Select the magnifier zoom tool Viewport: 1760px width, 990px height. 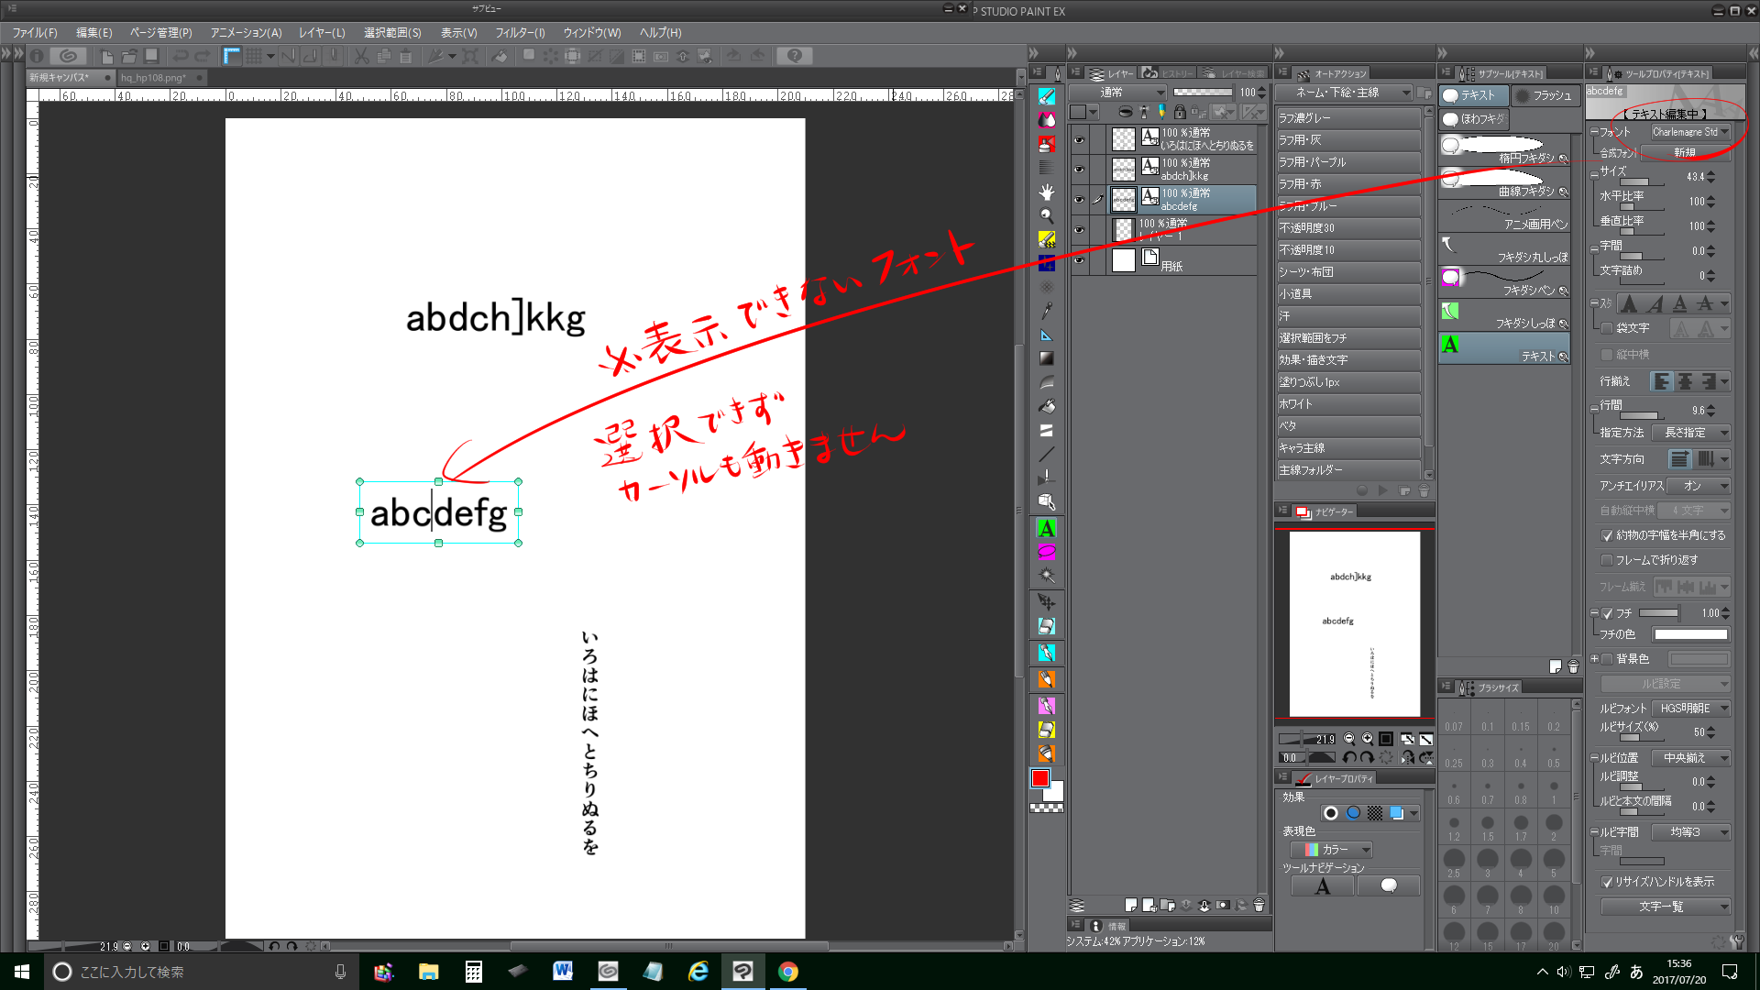[x=1046, y=215]
